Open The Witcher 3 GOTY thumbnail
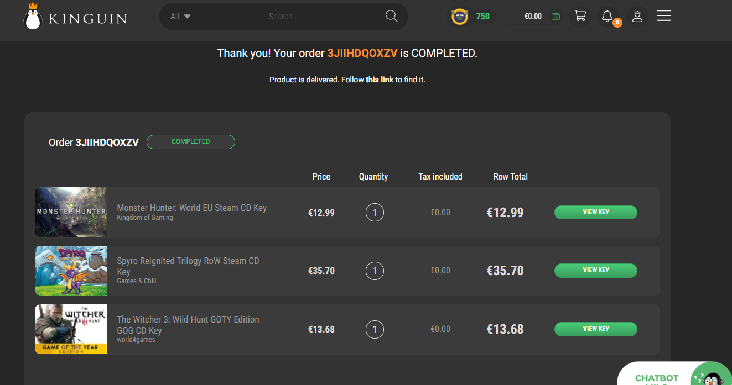The image size is (732, 385). click(71, 329)
